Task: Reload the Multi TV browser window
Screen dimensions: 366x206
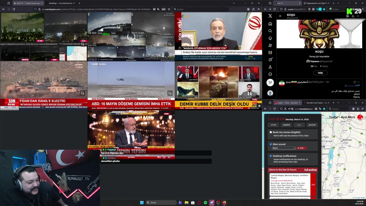Action: click(x=14, y=9)
